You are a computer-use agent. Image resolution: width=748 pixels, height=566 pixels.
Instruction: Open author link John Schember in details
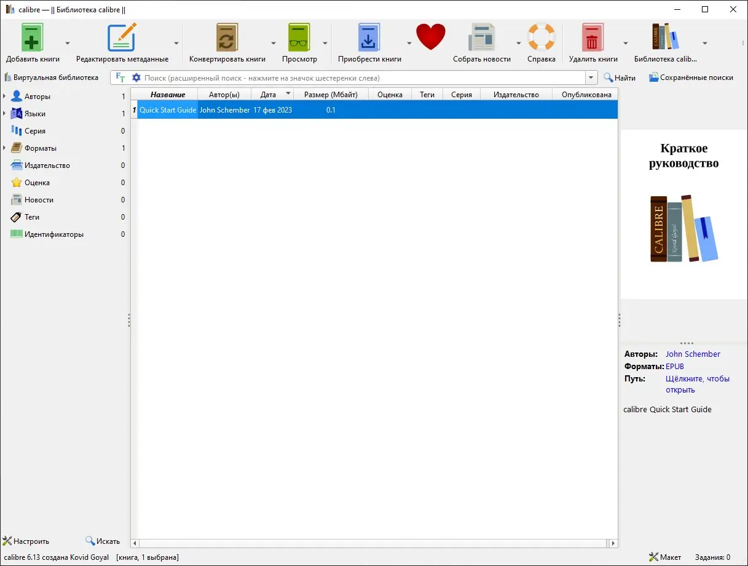(x=693, y=354)
